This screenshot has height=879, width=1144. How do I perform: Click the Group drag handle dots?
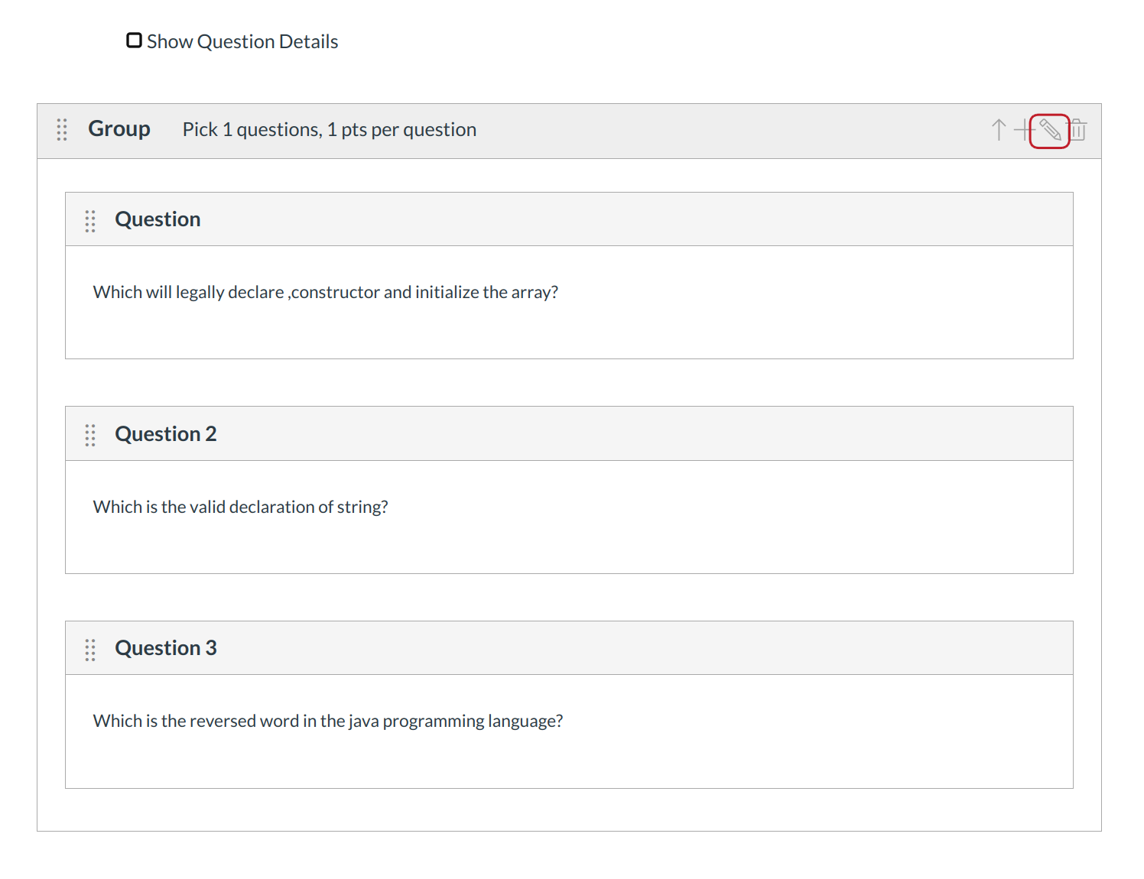coord(62,130)
